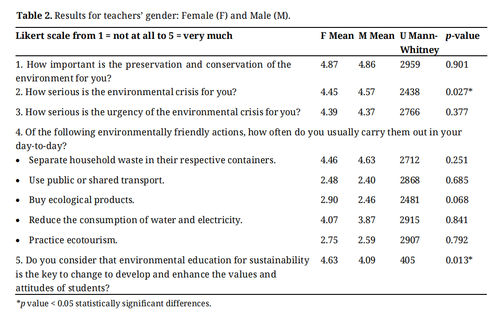
Task: Select the female mean 4.07 for water consumption
Action: tap(329, 220)
